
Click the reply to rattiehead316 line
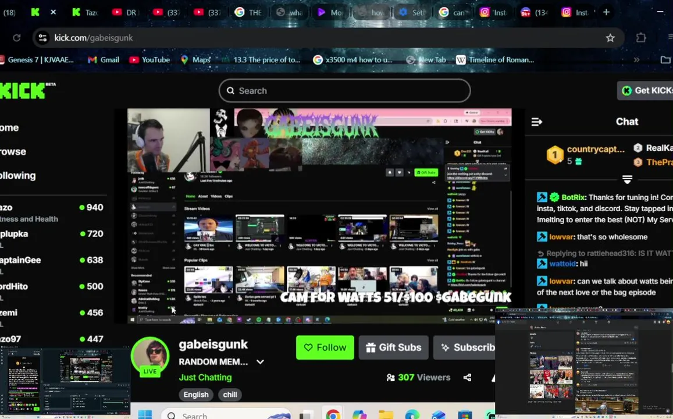point(605,253)
